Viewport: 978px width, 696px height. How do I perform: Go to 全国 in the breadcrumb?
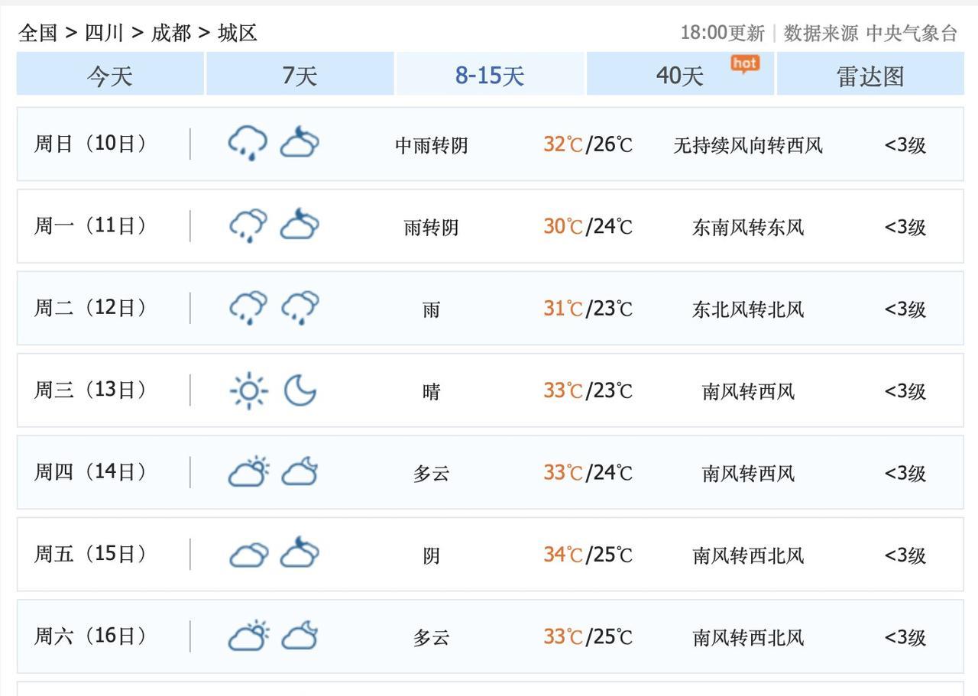(38, 33)
